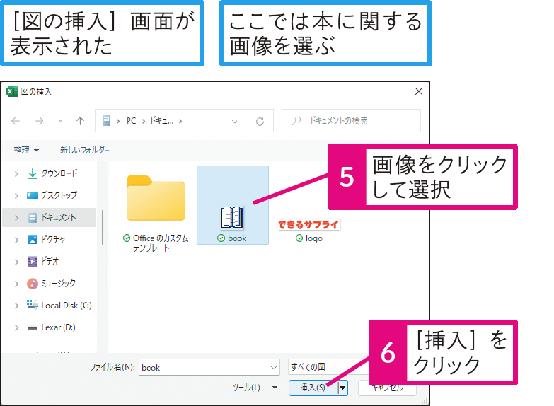Click the search magnifier icon
Screen dimensions: 554x406
point(296,121)
